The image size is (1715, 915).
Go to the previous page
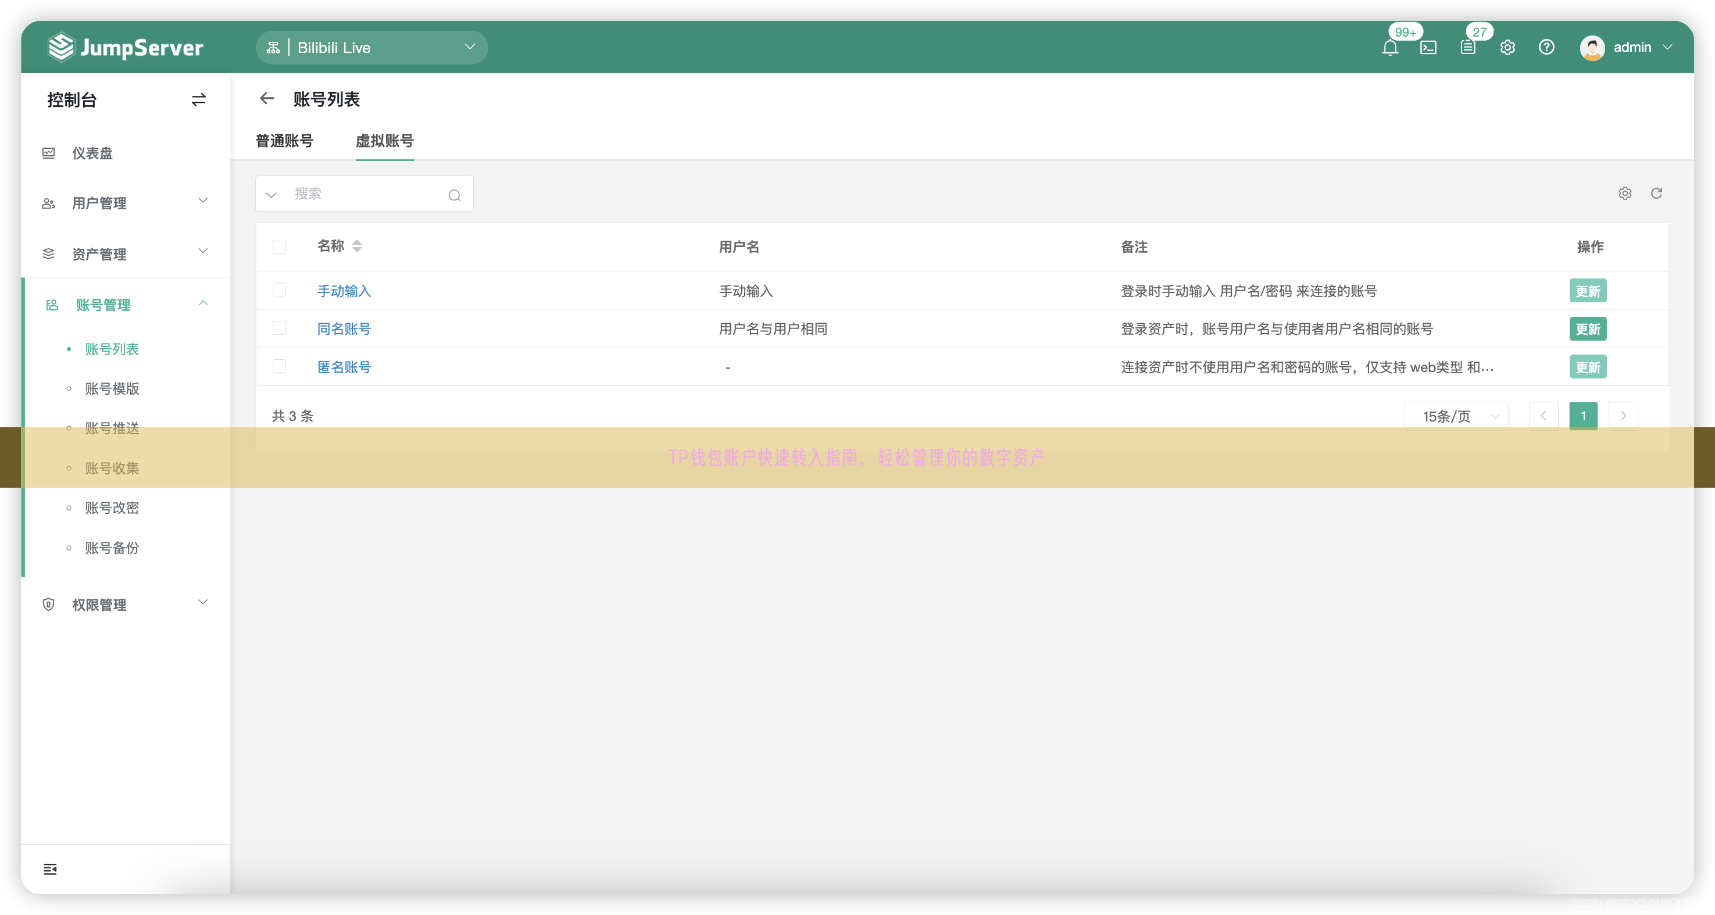(x=1544, y=416)
